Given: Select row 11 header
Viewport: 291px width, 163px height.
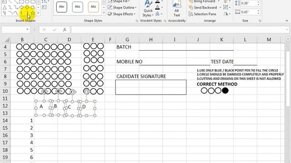Looking at the screenshot, I should pyautogui.click(x=5, y=99).
